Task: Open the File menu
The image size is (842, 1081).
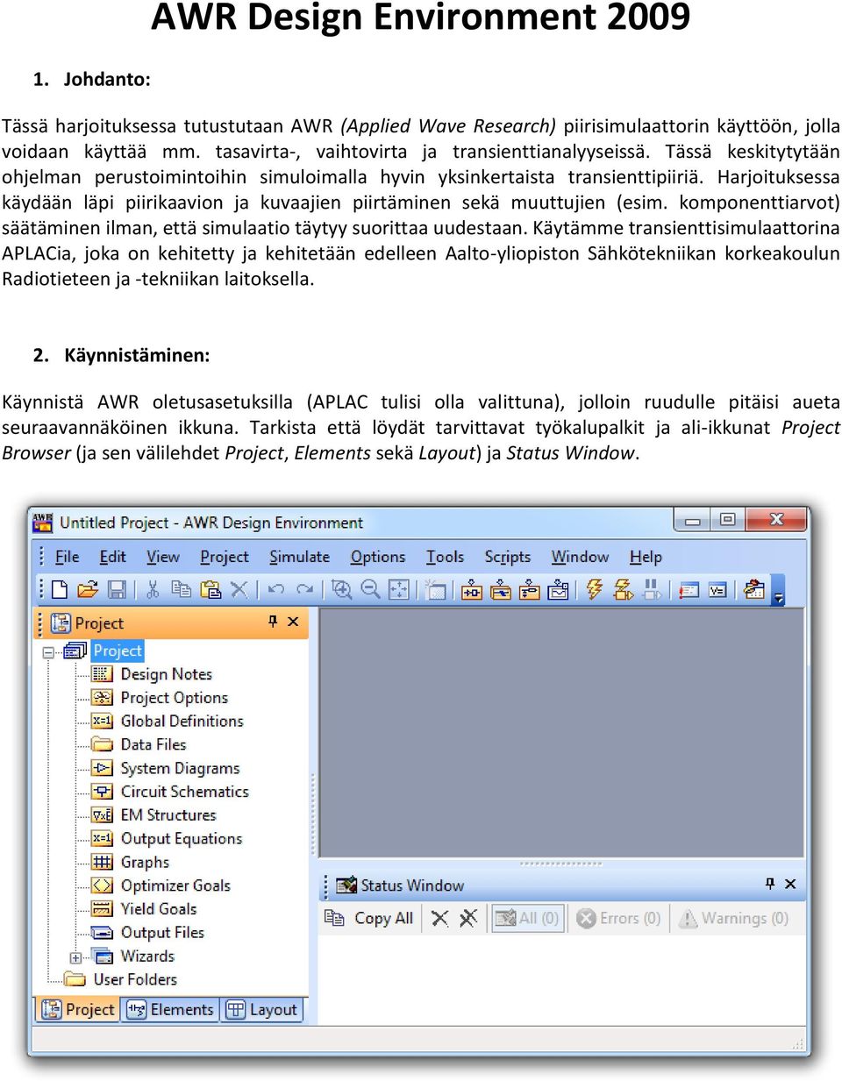Action: tap(67, 557)
